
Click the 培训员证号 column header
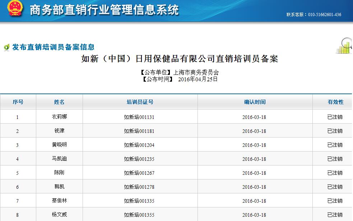pos(140,102)
